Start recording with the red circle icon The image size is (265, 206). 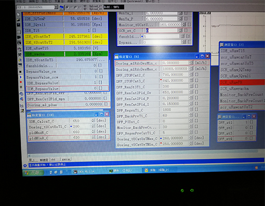(21, 82)
